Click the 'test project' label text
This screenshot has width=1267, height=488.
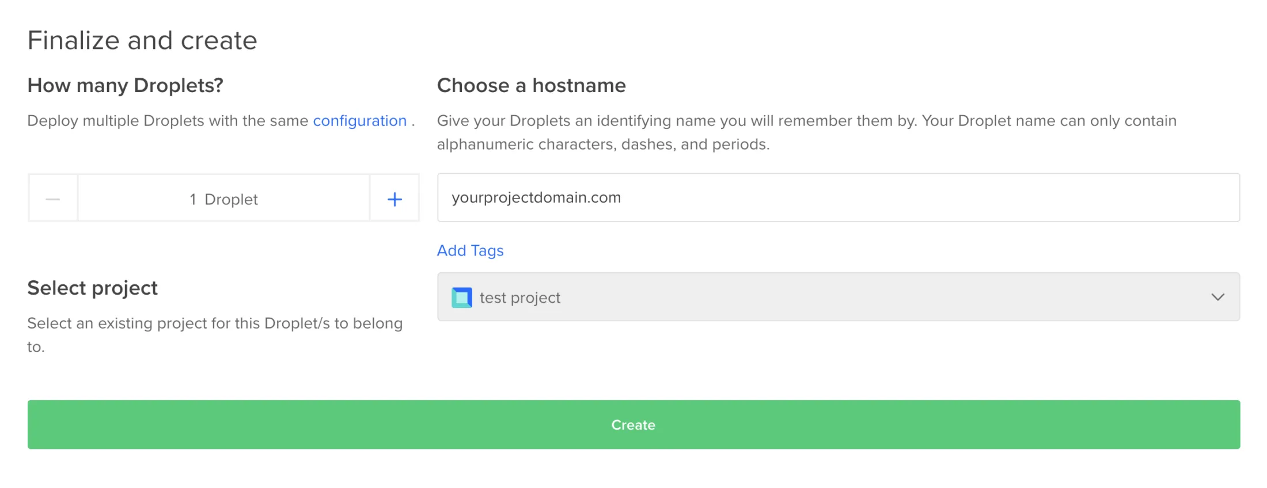tap(519, 298)
